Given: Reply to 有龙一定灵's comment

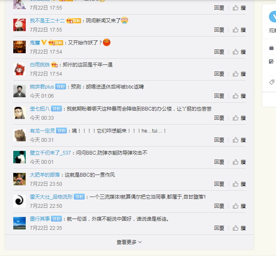Looking at the screenshot, I should pyautogui.click(x=219, y=140).
